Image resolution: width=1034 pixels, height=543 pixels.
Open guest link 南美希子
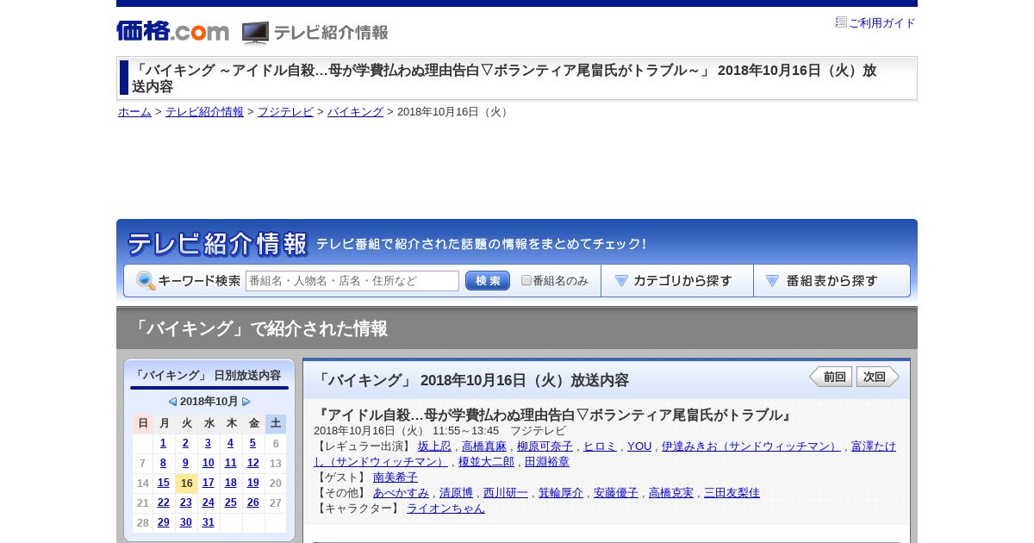(396, 477)
